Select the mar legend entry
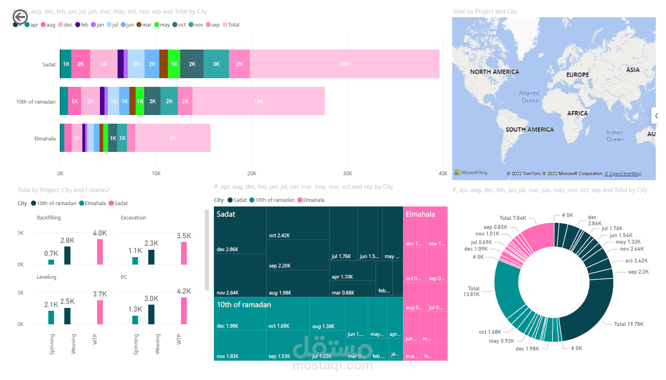 click(x=144, y=25)
